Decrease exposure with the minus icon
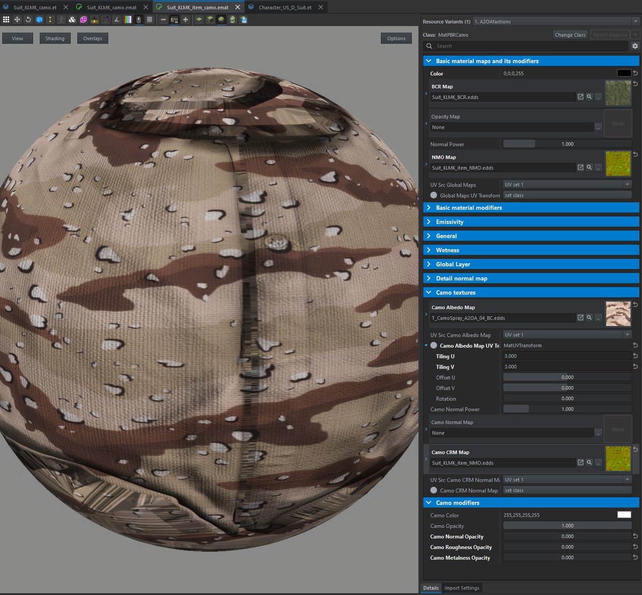 163,19
